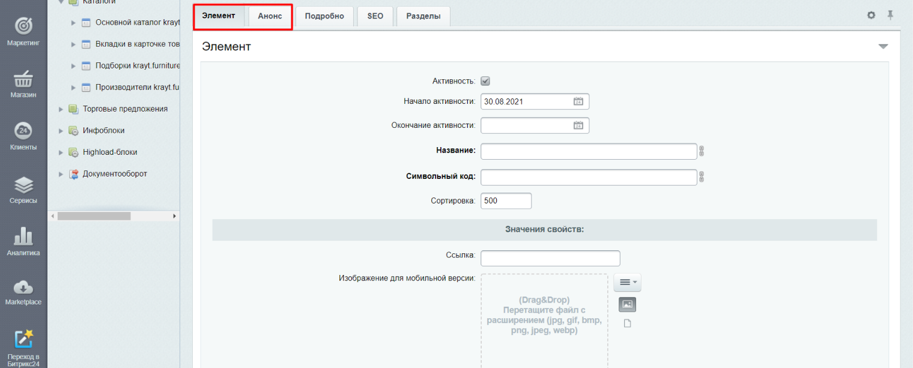The height and width of the screenshot is (368, 913).
Task: Toggle link icon next to Название field
Action: 701,151
